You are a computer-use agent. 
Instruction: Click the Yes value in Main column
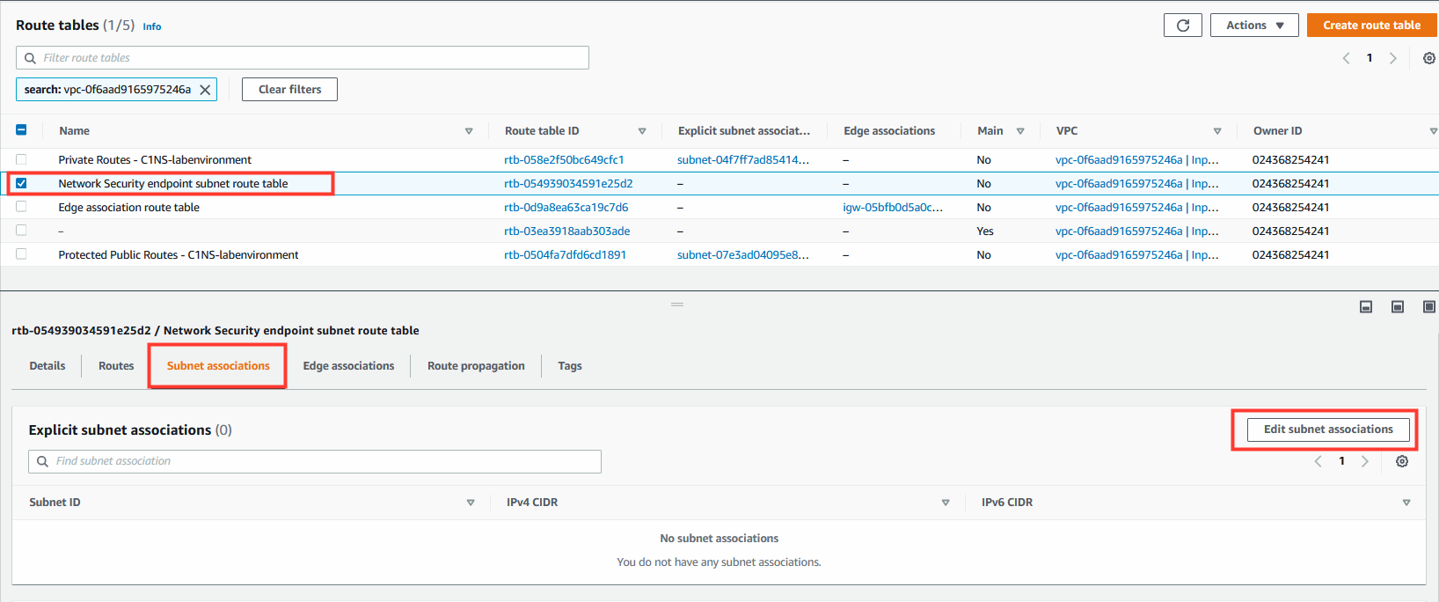[985, 231]
